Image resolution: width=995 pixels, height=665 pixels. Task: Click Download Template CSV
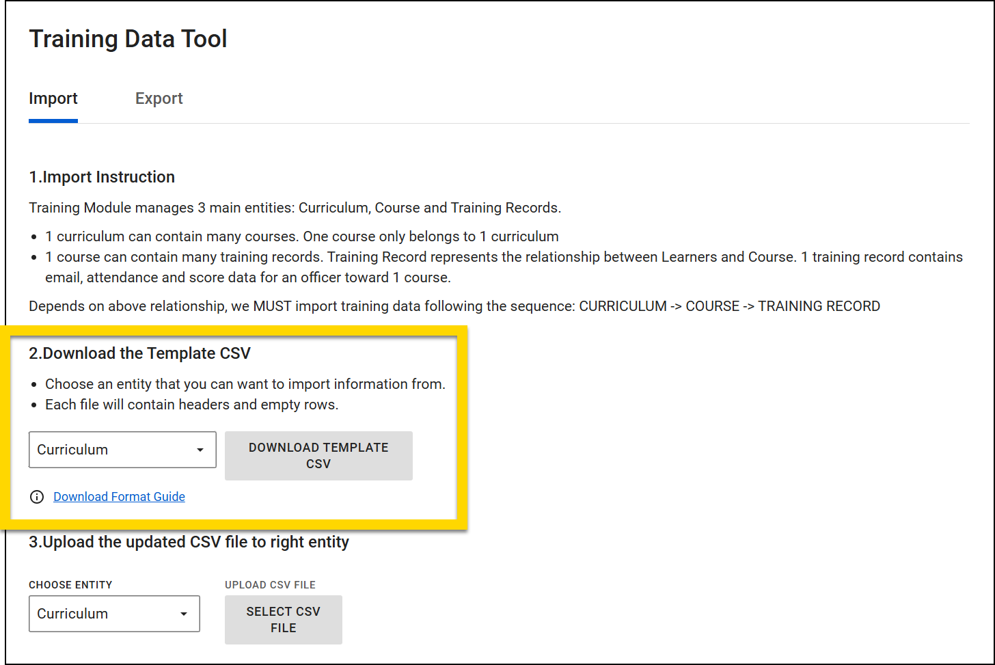point(318,456)
